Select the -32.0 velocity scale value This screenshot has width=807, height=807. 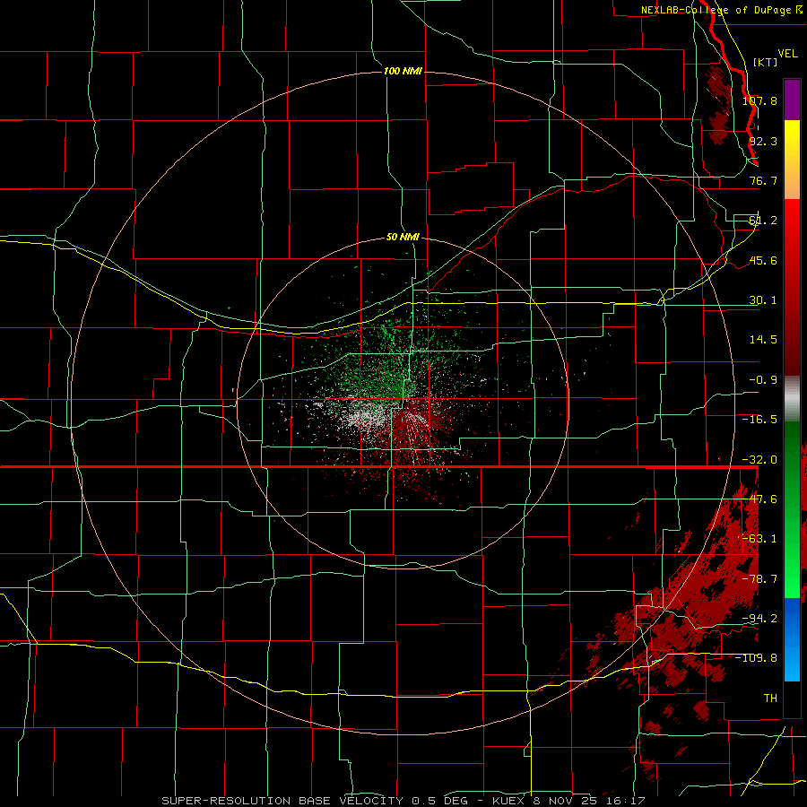pos(759,460)
